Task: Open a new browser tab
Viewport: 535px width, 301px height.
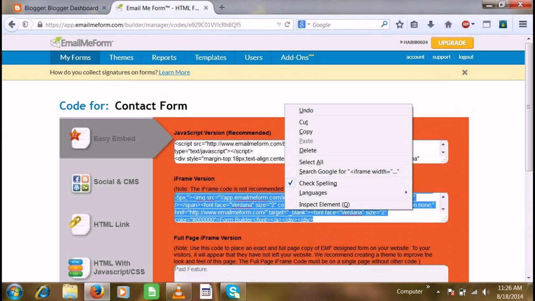Action: (222, 8)
